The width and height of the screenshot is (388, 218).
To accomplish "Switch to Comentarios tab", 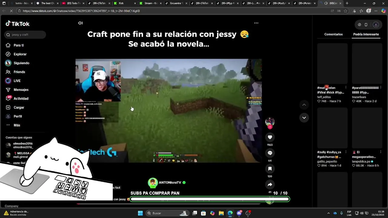I will 333,34.
